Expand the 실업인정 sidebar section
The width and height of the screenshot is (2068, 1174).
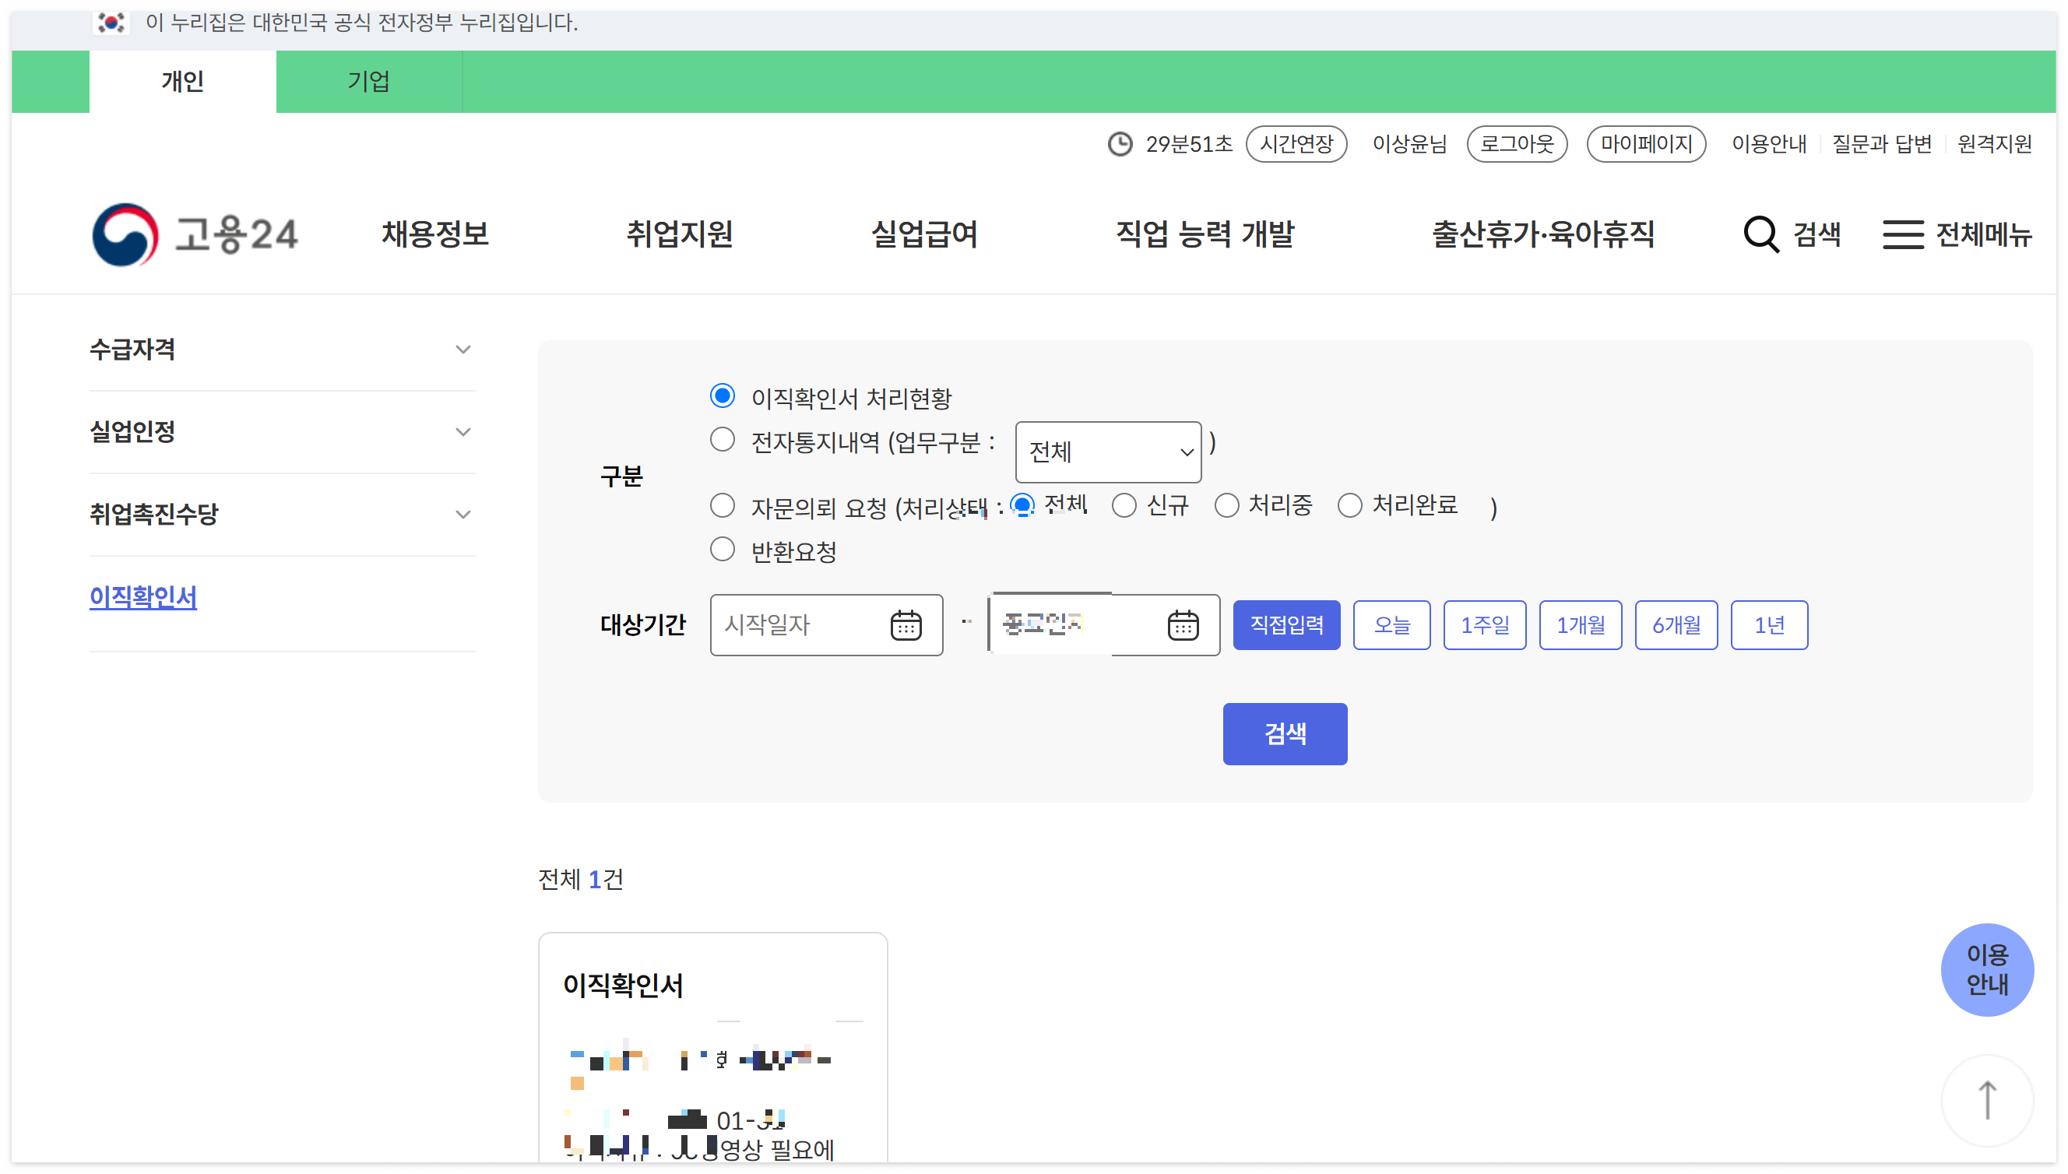pos(282,432)
